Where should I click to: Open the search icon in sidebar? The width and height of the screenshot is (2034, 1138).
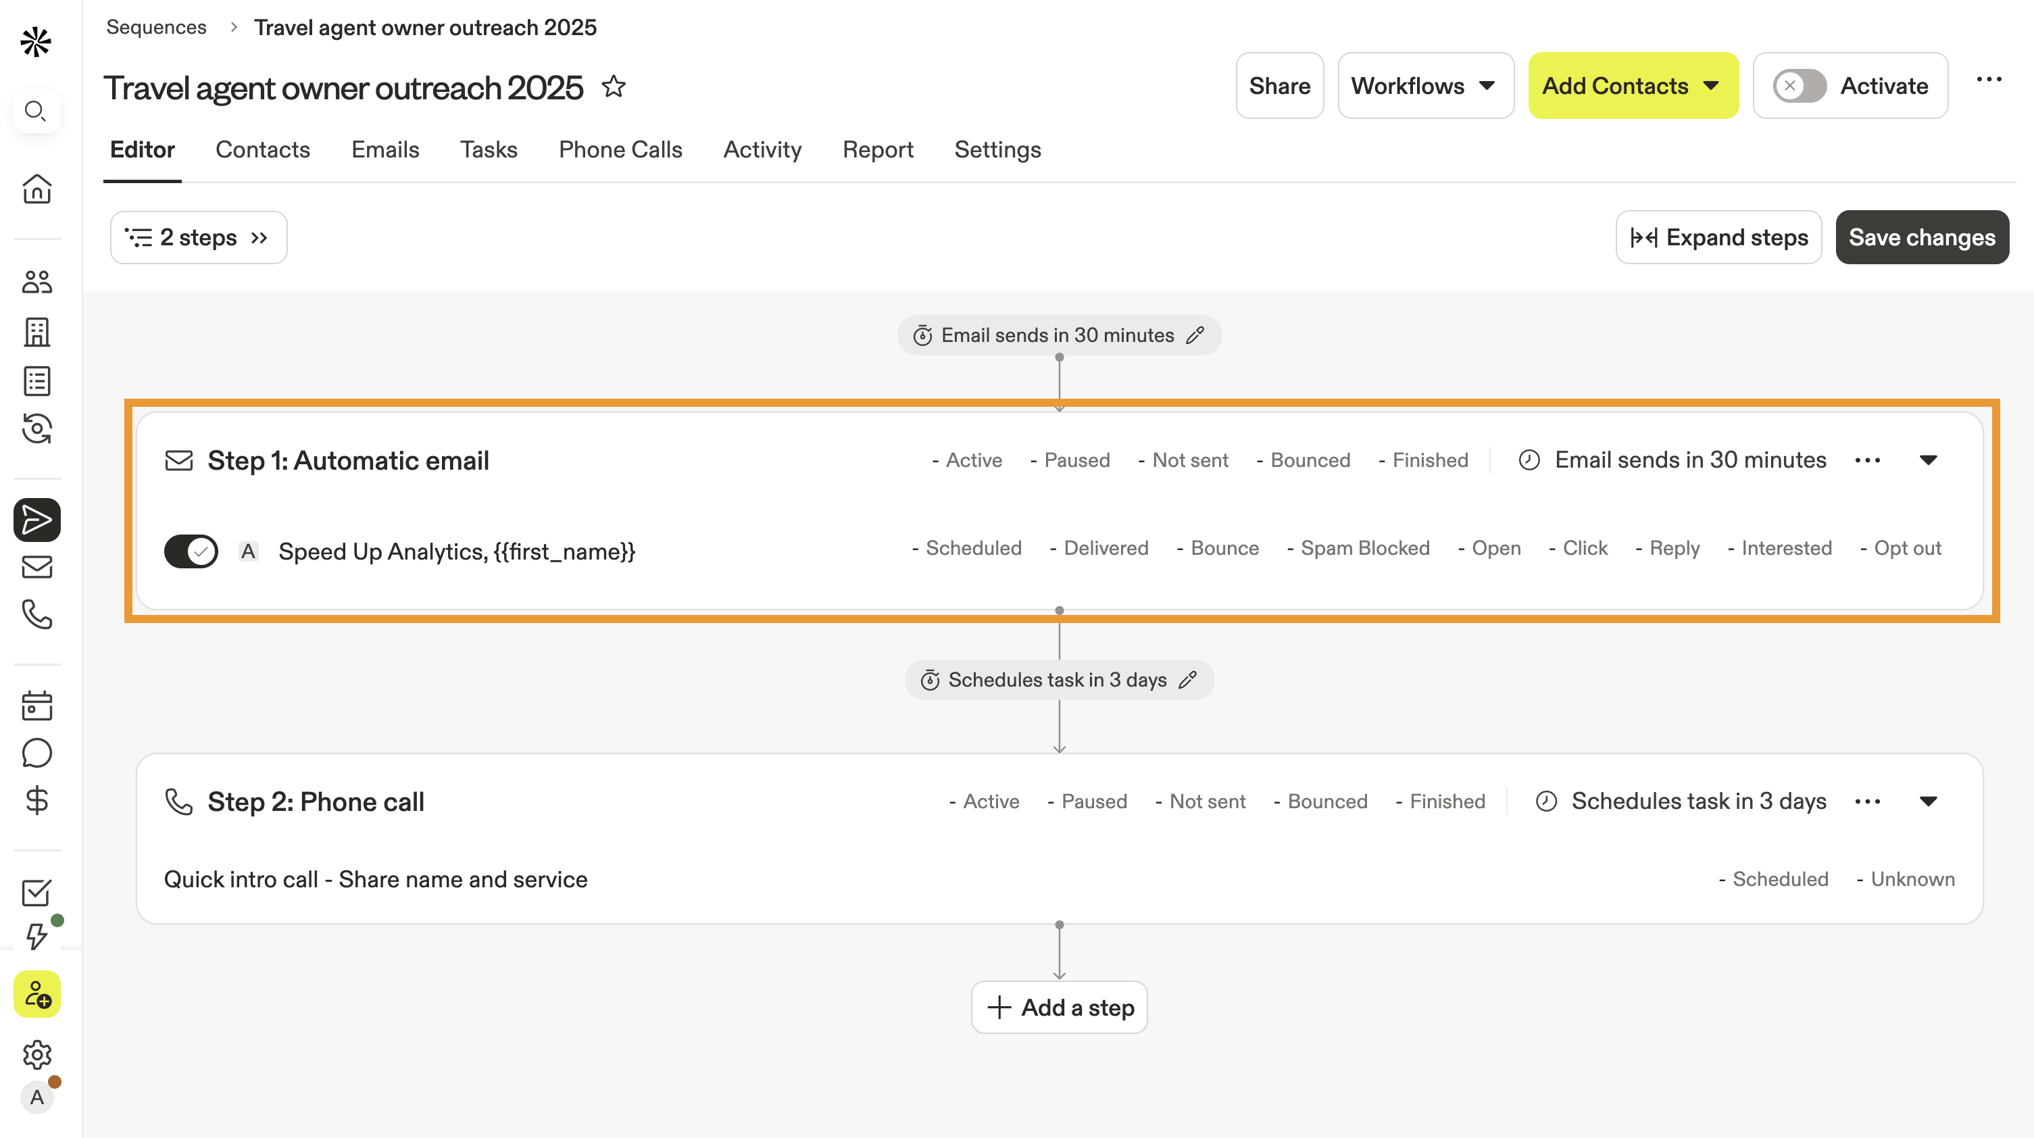36,112
